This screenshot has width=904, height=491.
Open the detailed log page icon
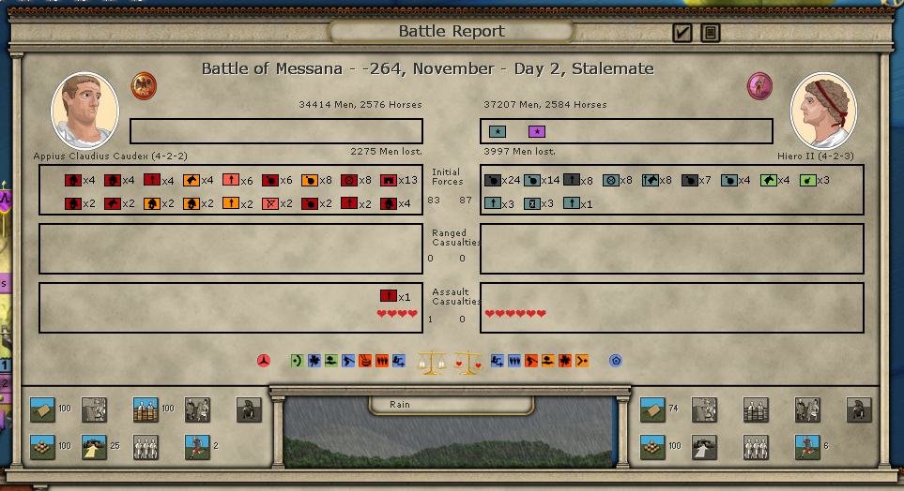pos(711,33)
